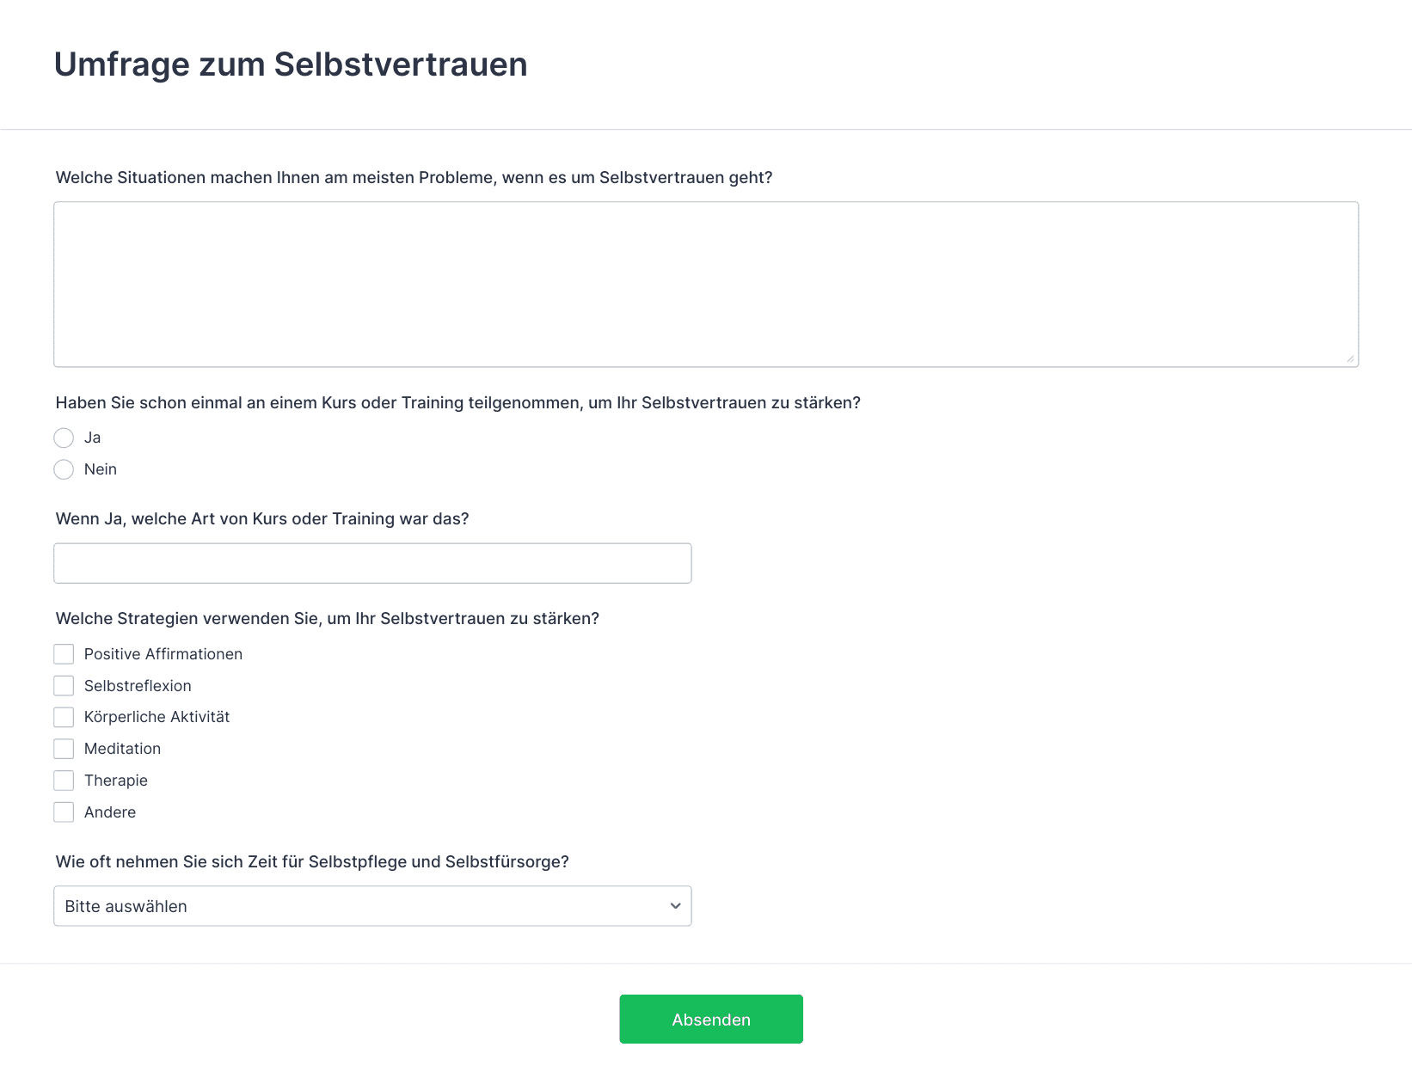Click the textarea resize handle corner

pyautogui.click(x=1350, y=358)
